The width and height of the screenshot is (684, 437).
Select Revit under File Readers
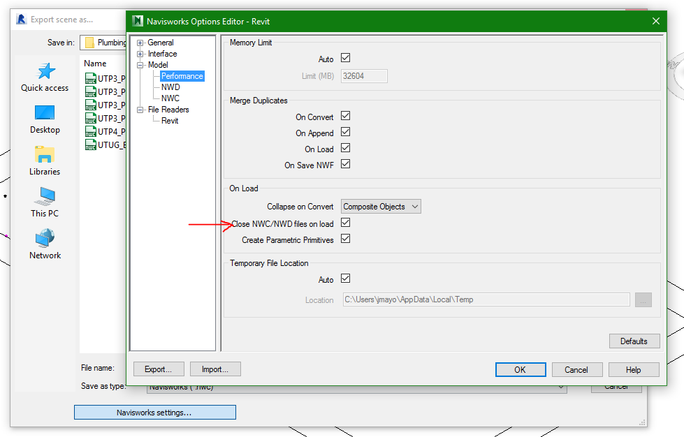pyautogui.click(x=170, y=121)
